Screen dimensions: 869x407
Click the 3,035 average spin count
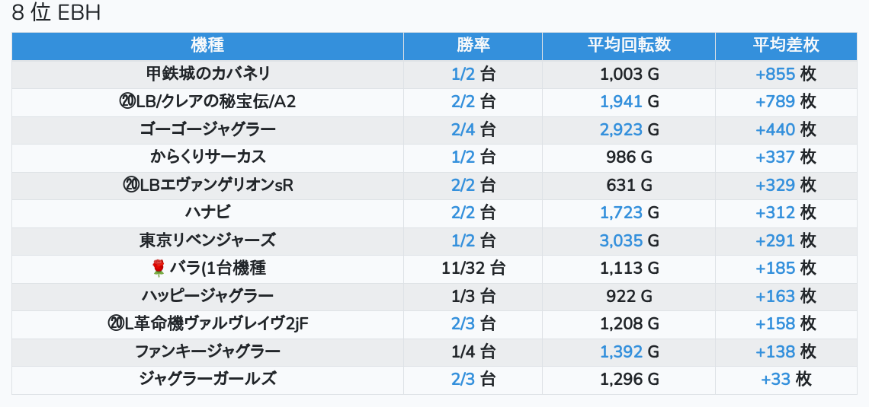tap(620, 240)
